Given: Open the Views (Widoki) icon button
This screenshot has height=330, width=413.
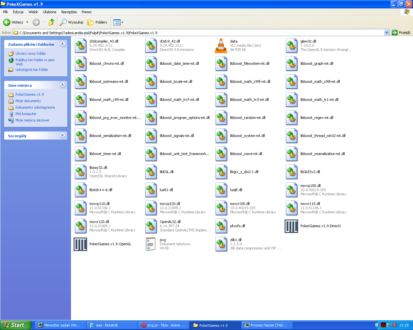Looking at the screenshot, I should pyautogui.click(x=117, y=22).
